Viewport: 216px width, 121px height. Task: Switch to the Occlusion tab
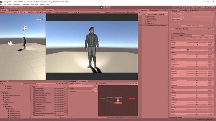point(154,10)
